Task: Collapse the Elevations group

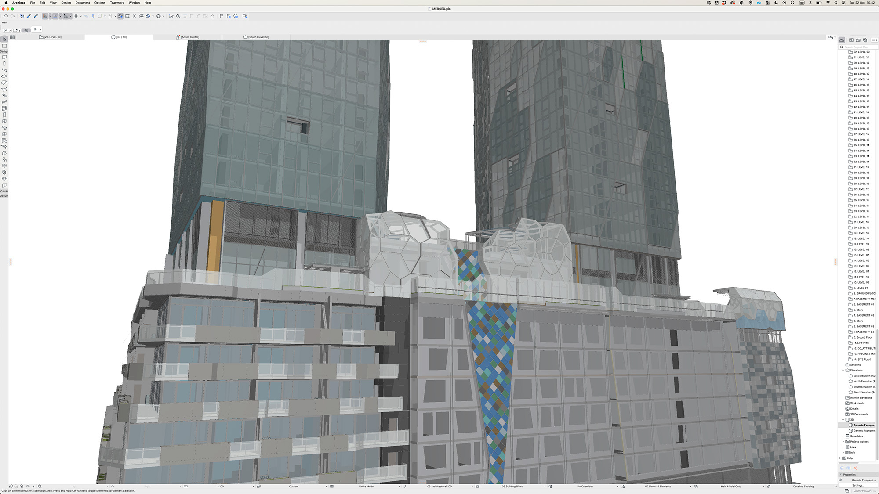Action: [843, 370]
